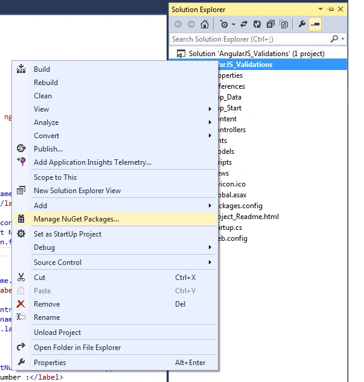Close the Solution Explorer panel
This screenshot has width=364, height=382.
click(x=340, y=9)
